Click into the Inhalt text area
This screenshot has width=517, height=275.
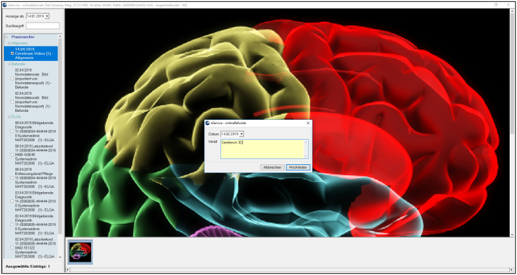(262, 149)
